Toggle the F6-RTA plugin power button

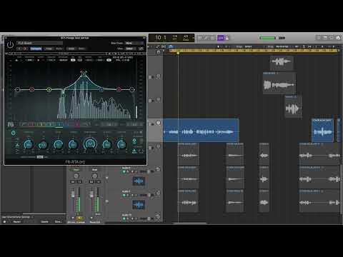(x=10, y=45)
